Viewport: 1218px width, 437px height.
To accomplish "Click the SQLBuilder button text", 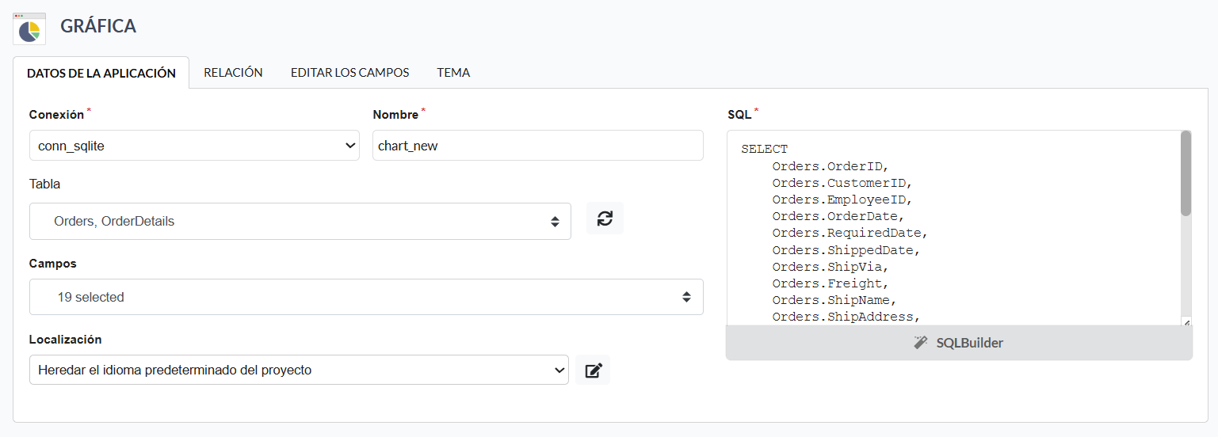I will pyautogui.click(x=969, y=343).
